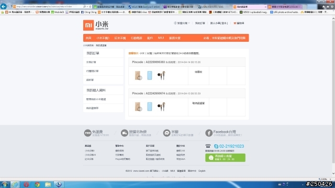Select the 首頁 item in orange nav bar
The width and height of the screenshot is (335, 188).
tap(88, 38)
